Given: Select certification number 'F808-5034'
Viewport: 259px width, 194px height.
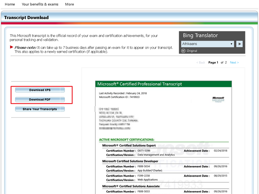Looking at the screenshot, I should coord(144,166).
